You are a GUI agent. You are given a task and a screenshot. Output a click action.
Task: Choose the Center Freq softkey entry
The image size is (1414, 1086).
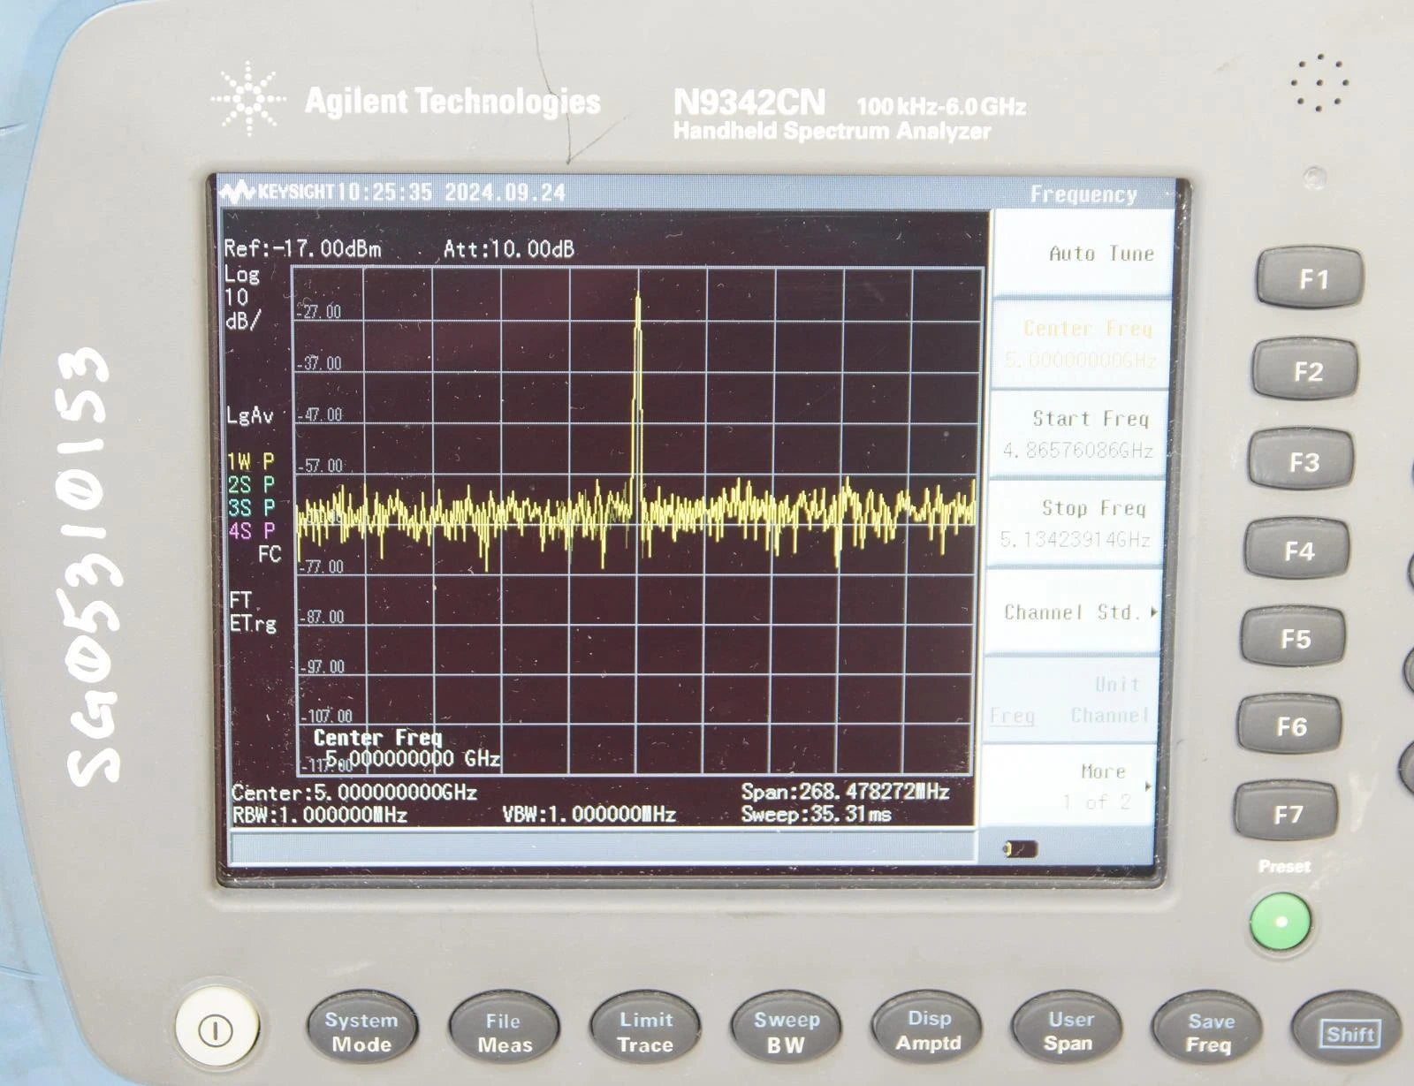tap(1080, 345)
